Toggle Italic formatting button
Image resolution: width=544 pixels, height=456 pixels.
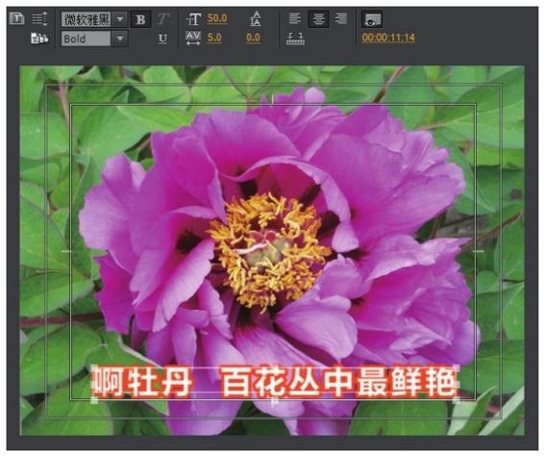[x=162, y=19]
